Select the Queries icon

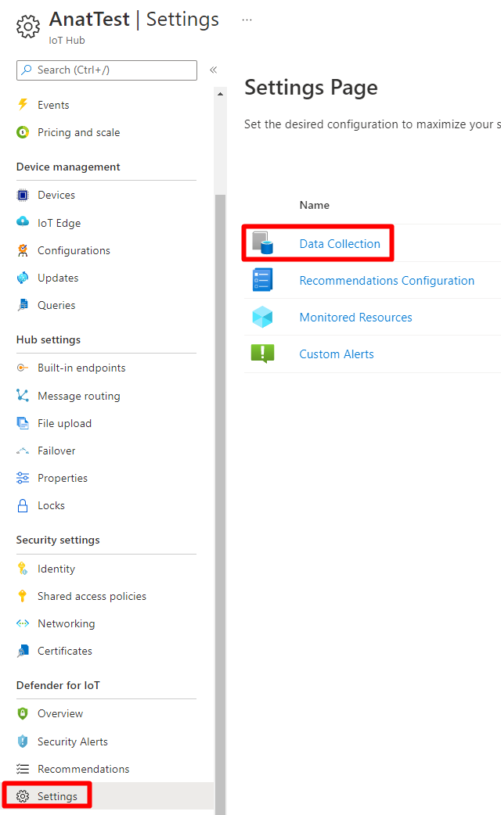coord(24,304)
